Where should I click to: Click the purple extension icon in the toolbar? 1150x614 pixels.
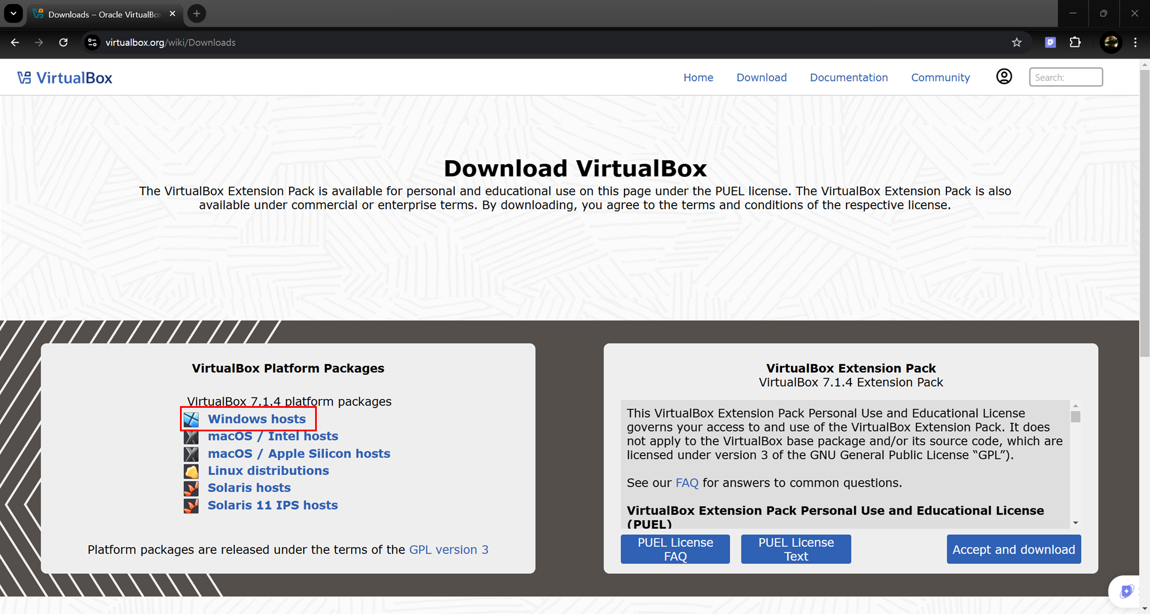[1050, 43]
